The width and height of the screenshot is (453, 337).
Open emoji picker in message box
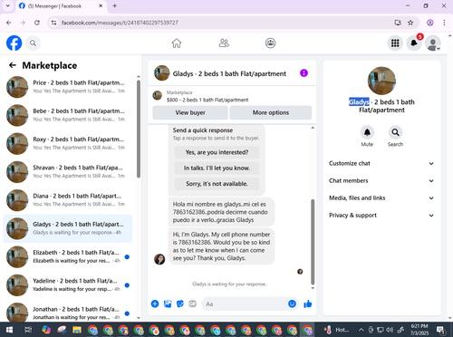[x=292, y=303]
